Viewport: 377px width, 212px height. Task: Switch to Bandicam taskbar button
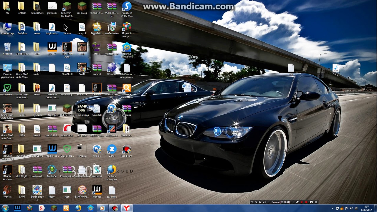(115, 208)
